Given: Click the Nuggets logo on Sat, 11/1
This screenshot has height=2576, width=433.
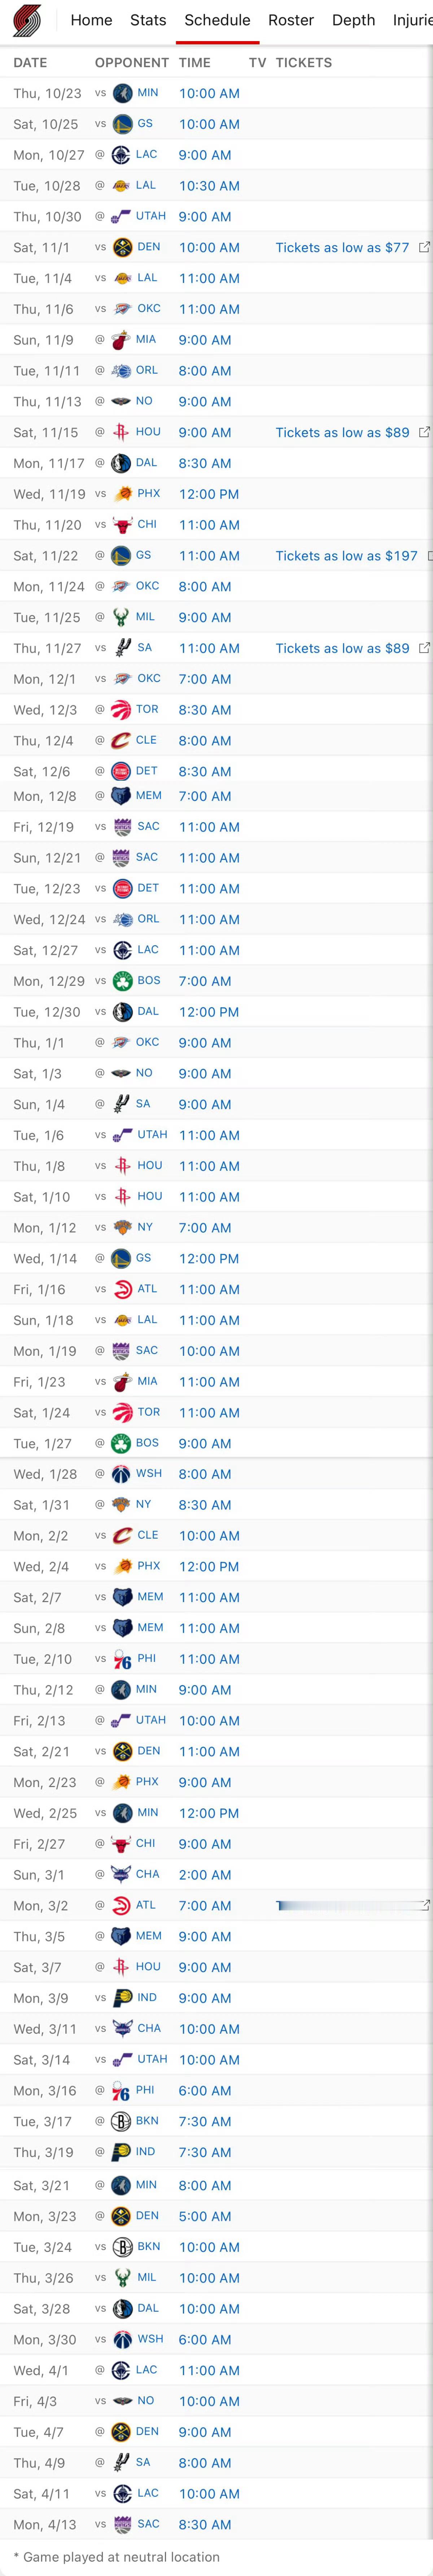Looking at the screenshot, I should coord(122,247).
